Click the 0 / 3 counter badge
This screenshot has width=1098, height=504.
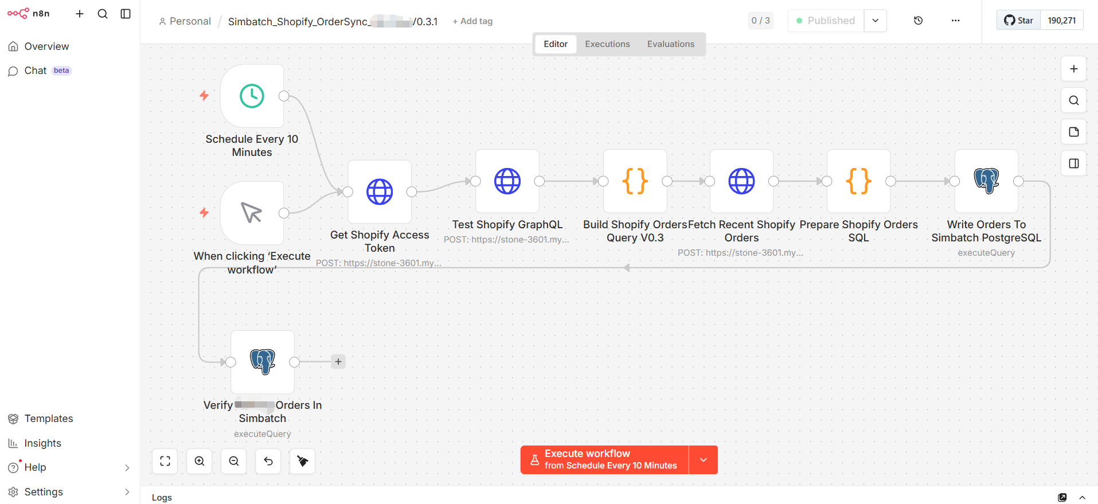coord(761,21)
